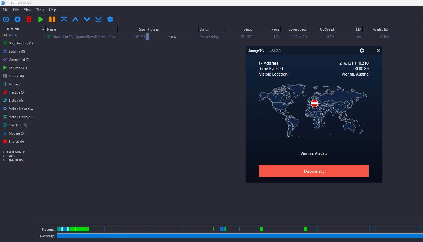Click the Austria flag marker on map
Screen dimensions: 423x242
[x=314, y=103]
